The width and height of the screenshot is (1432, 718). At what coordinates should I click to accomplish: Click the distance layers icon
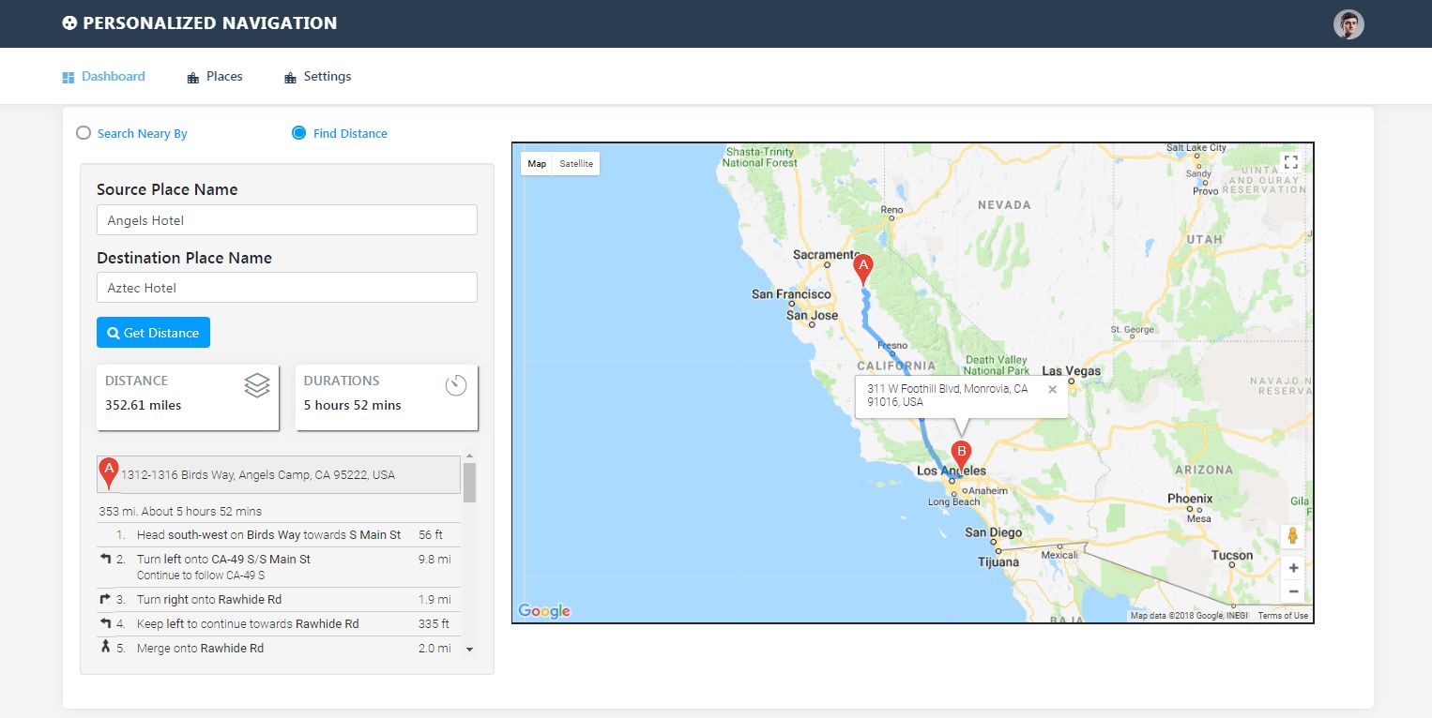257,385
